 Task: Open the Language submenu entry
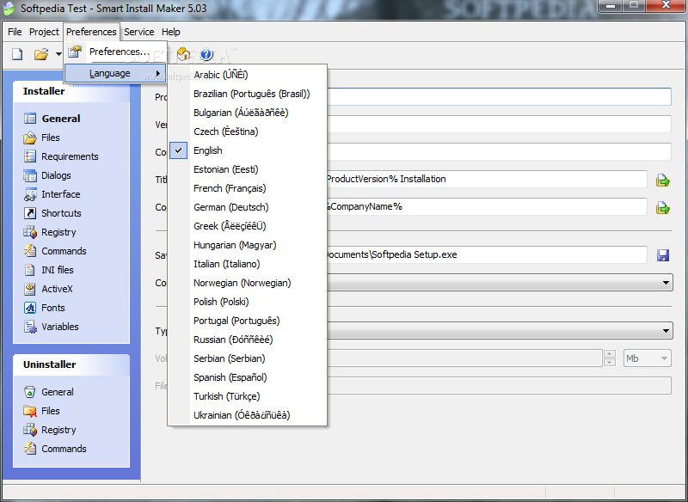click(116, 73)
